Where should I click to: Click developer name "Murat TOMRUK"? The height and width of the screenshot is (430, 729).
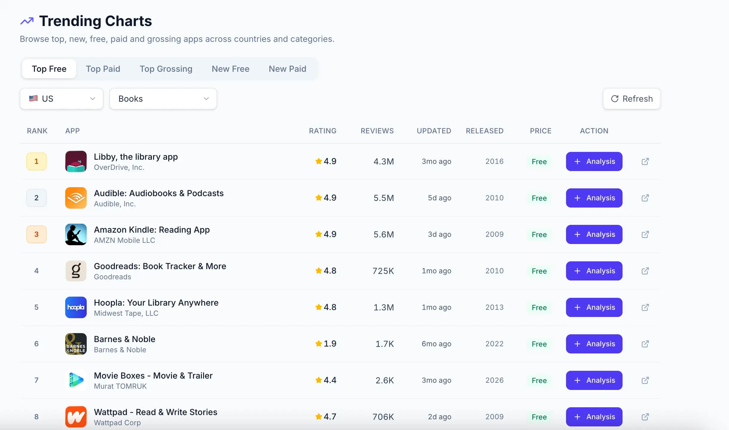pyautogui.click(x=120, y=386)
